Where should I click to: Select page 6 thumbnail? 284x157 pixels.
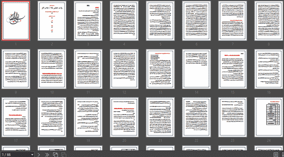pyautogui.click(x=196, y=21)
